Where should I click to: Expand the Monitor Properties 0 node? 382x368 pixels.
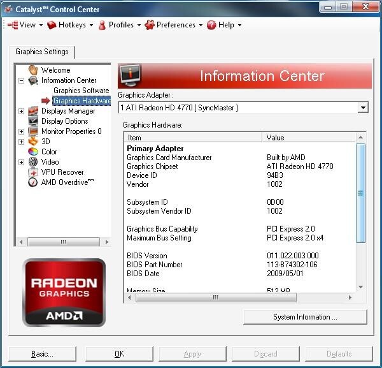22,131
